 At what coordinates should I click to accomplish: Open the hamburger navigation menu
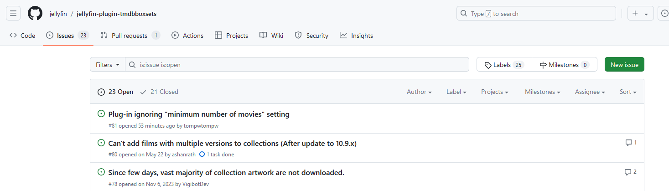point(13,14)
